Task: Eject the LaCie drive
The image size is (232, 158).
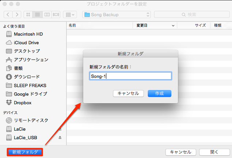Action: pyautogui.click(x=60, y=129)
